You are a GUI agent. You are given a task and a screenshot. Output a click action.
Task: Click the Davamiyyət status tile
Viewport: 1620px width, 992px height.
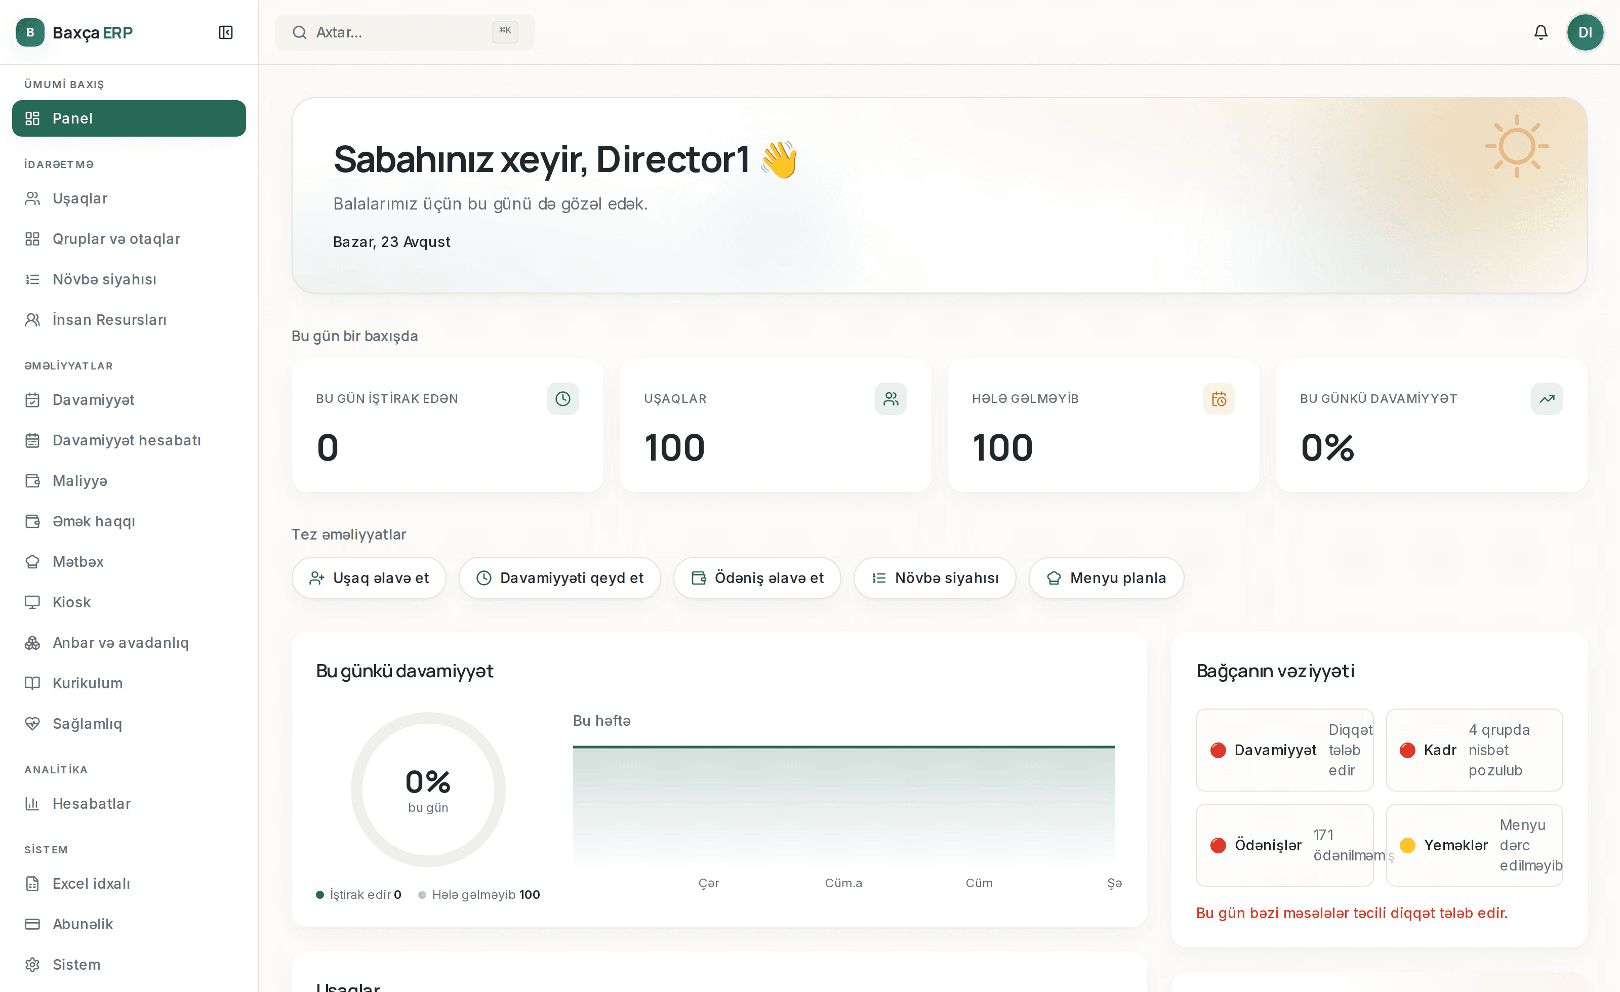[1284, 750]
